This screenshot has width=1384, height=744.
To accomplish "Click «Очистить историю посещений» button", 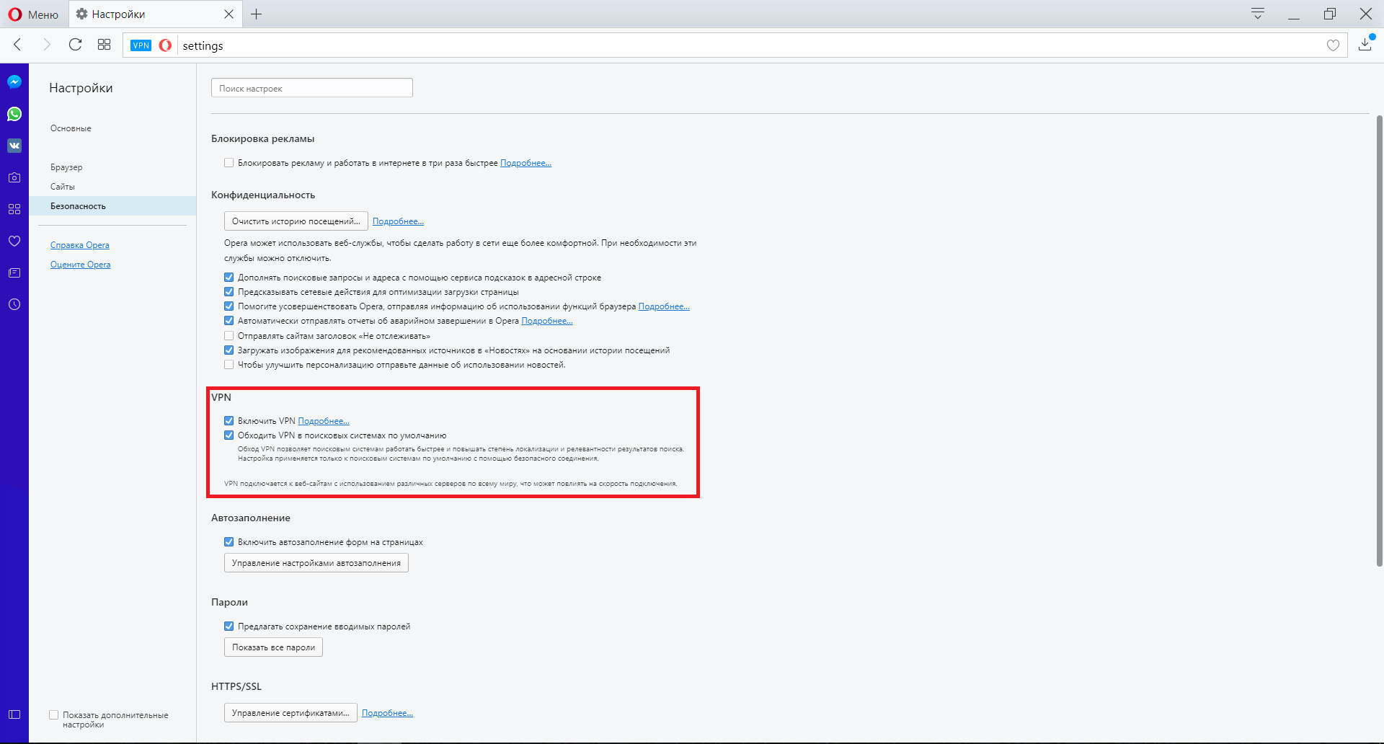I will click(x=295, y=221).
